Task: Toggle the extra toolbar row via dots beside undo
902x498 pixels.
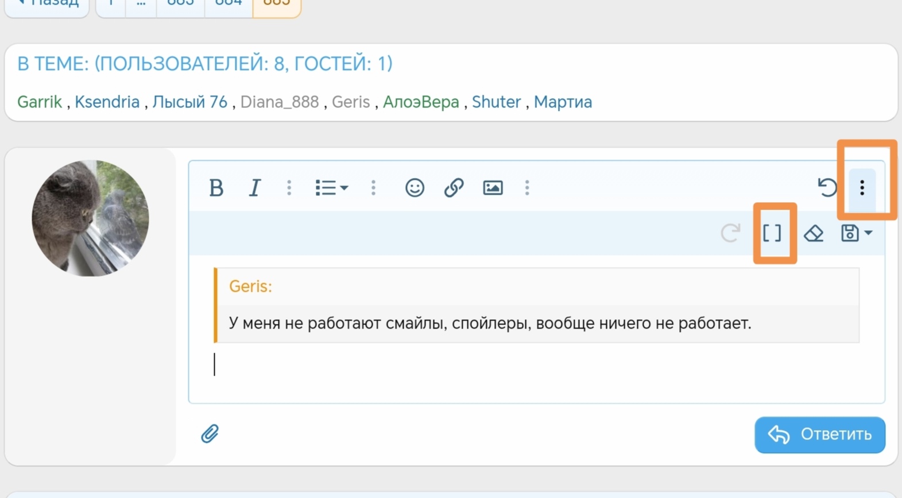Action: pos(862,188)
